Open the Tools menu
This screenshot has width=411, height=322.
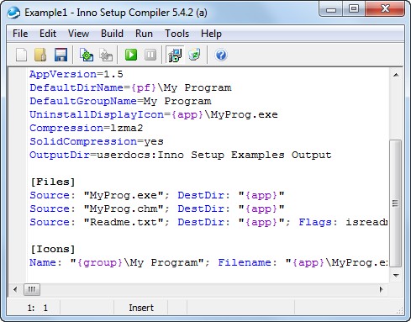[177, 34]
